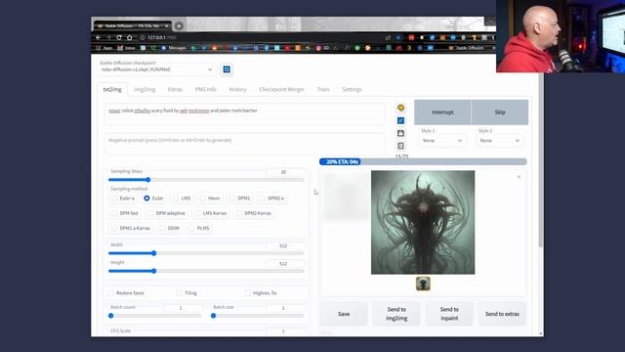Click the Send to img2img button

click(x=396, y=314)
